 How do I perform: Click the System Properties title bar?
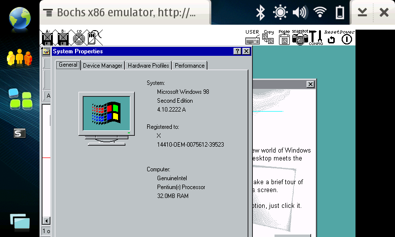click(x=152, y=51)
